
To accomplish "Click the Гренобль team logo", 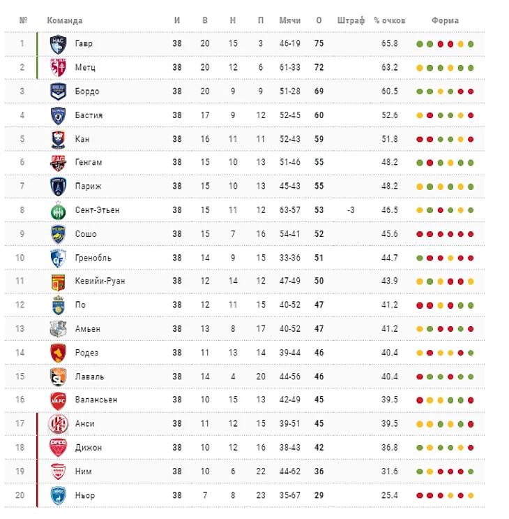I will 58,258.
